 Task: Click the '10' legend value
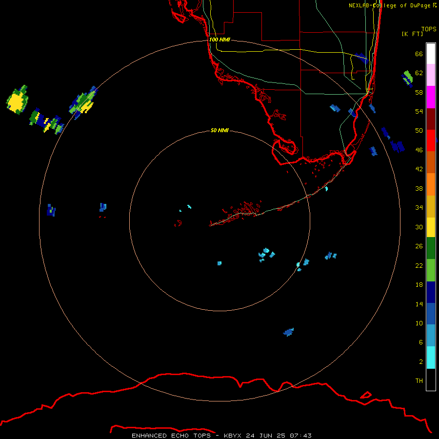[419, 323]
